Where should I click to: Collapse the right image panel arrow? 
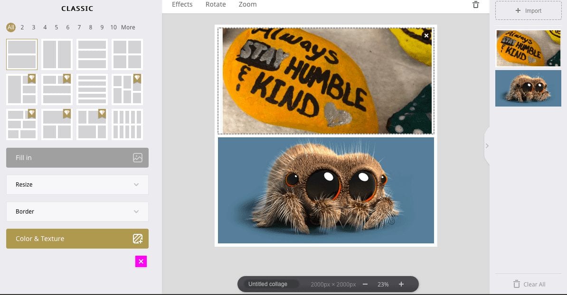click(x=487, y=146)
